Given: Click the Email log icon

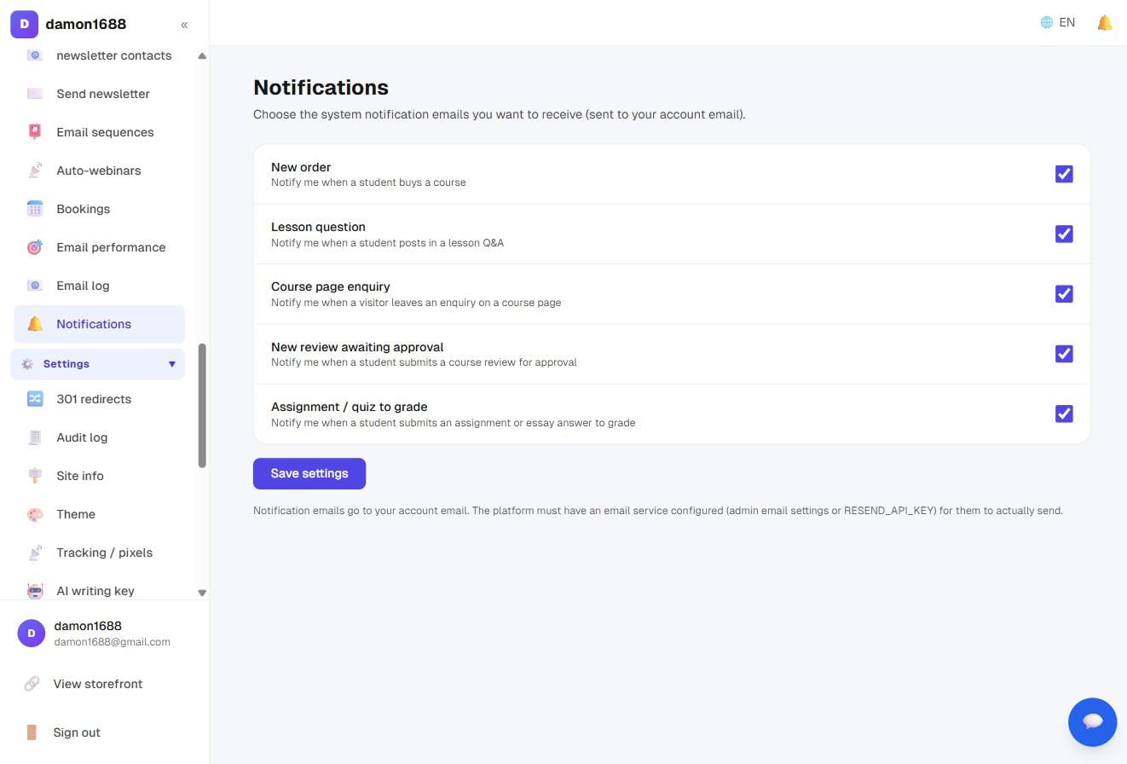Looking at the screenshot, I should coord(35,286).
